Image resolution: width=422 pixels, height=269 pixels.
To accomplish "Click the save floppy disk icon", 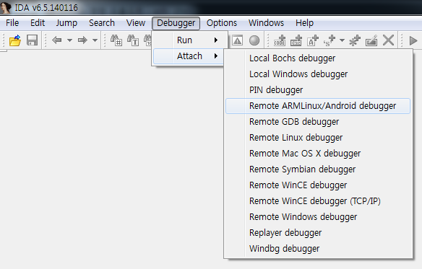I will click(32, 40).
